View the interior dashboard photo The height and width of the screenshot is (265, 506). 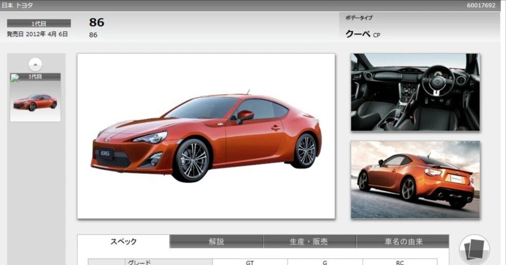[x=415, y=92]
